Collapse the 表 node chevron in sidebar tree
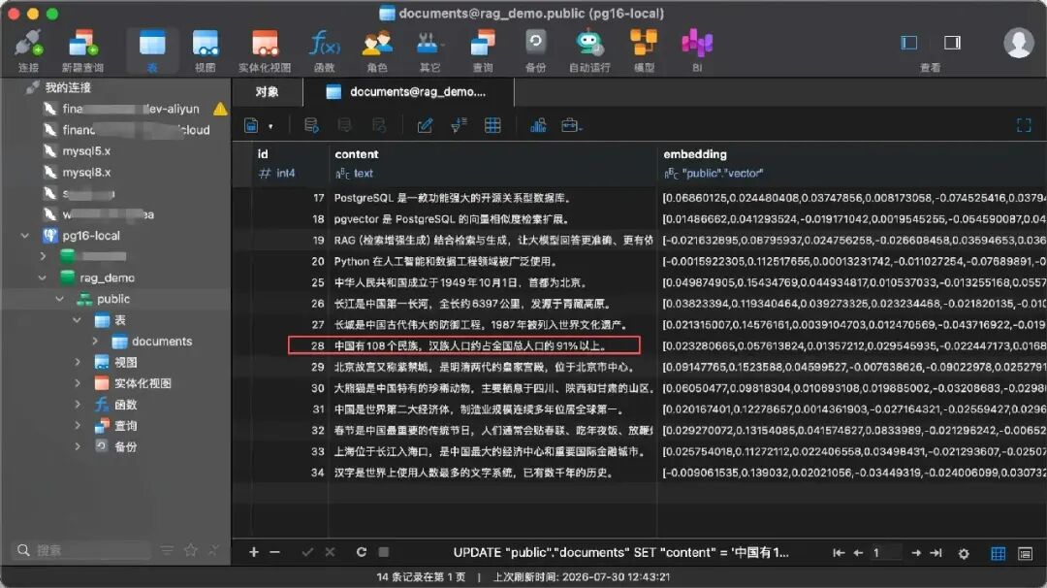Image resolution: width=1047 pixels, height=588 pixels. coord(77,320)
